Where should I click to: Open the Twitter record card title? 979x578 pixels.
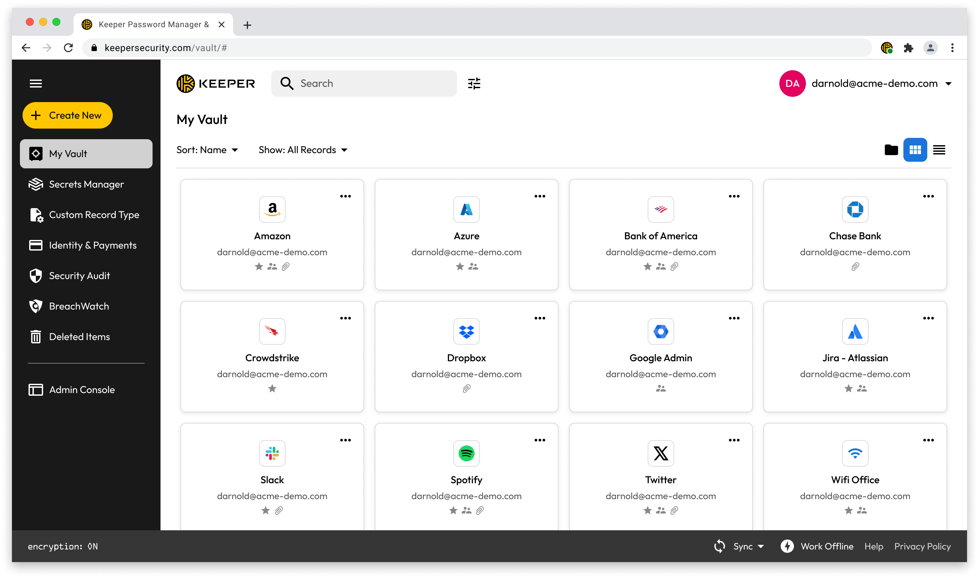[x=661, y=480]
